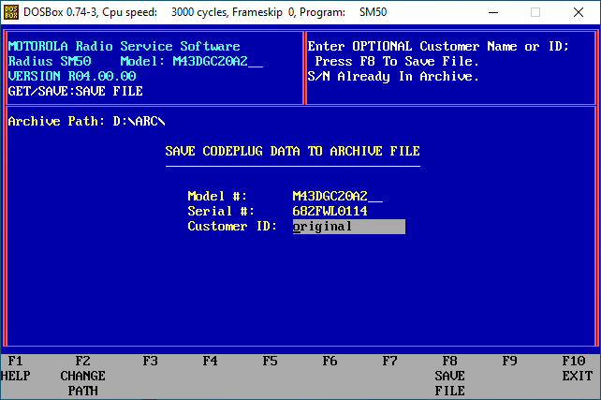The image size is (601, 400).
Task: Click the GET/SAVE:SAVE FILE breadcrumb text
Action: [75, 92]
